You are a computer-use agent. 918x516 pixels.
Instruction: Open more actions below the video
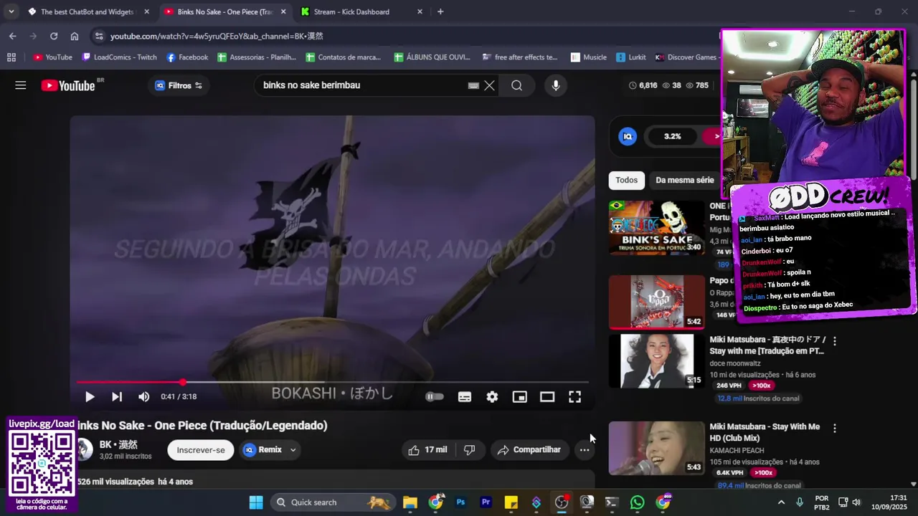[585, 449]
